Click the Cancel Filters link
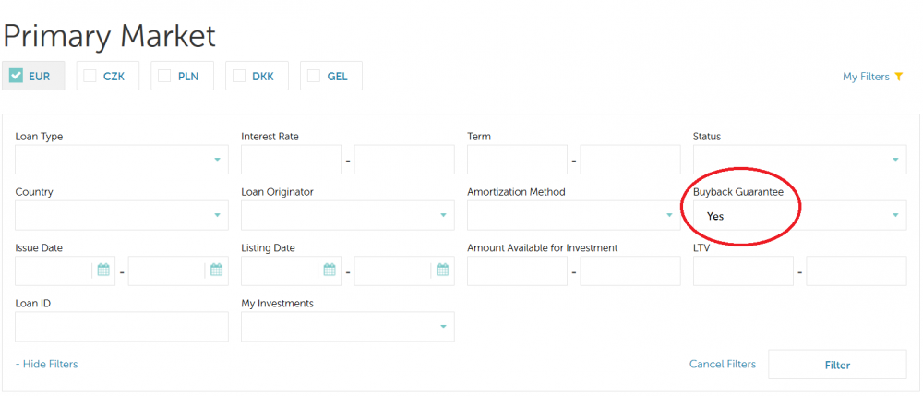The width and height of the screenshot is (923, 396). 722,364
